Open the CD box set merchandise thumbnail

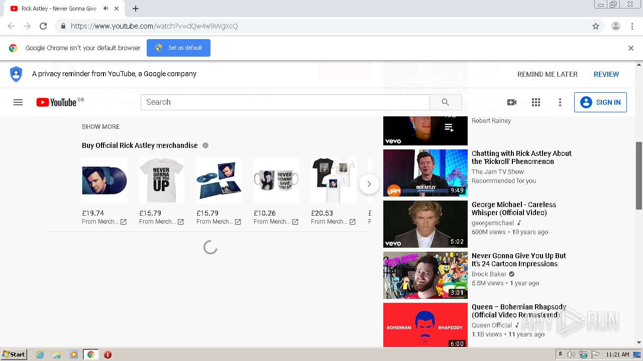(219, 180)
